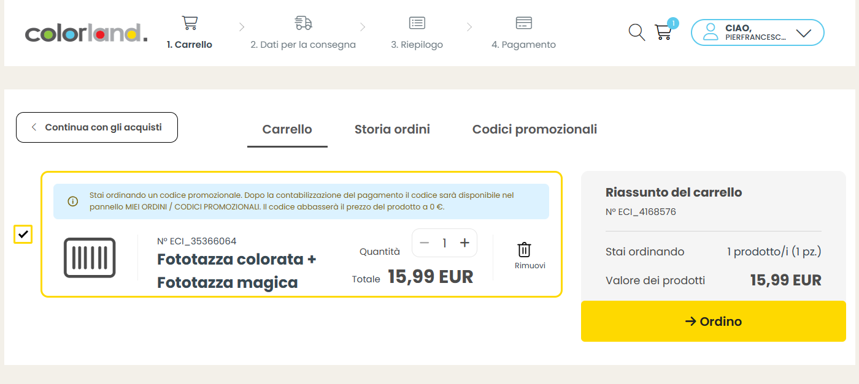Click the user profile avatar icon
Image resolution: width=859 pixels, height=384 pixels.
point(711,32)
